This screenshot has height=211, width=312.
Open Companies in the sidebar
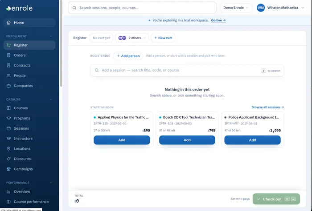[x=29, y=86]
